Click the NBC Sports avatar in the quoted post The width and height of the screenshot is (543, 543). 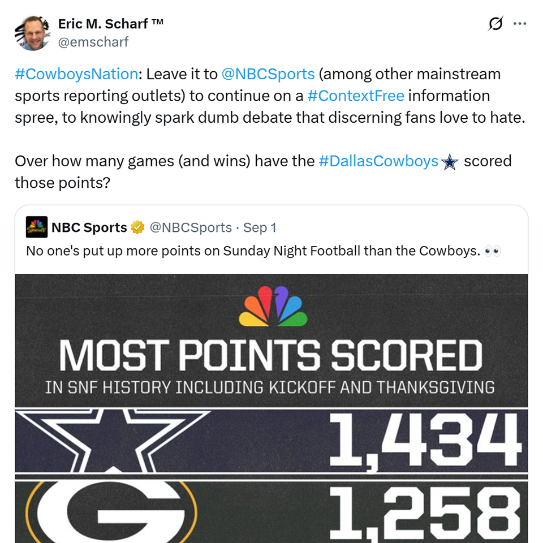[37, 227]
